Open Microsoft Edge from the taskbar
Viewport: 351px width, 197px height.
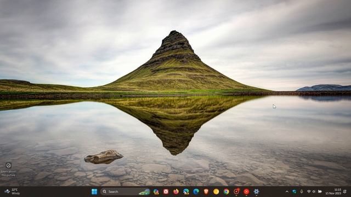pyautogui.click(x=196, y=192)
